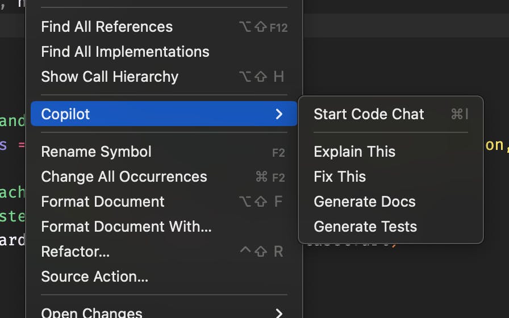The image size is (509, 318).
Task: Open Format Document With... option
Action: (164, 227)
